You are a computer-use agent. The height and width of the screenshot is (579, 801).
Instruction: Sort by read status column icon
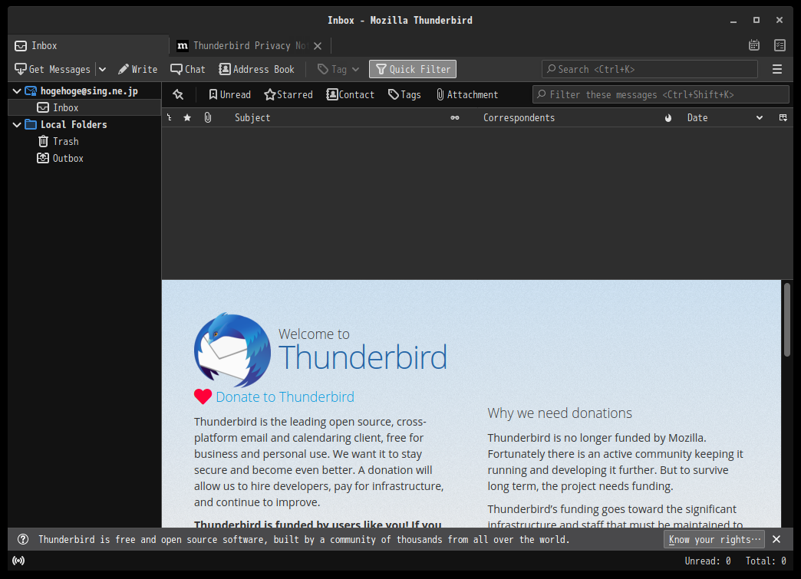click(455, 118)
